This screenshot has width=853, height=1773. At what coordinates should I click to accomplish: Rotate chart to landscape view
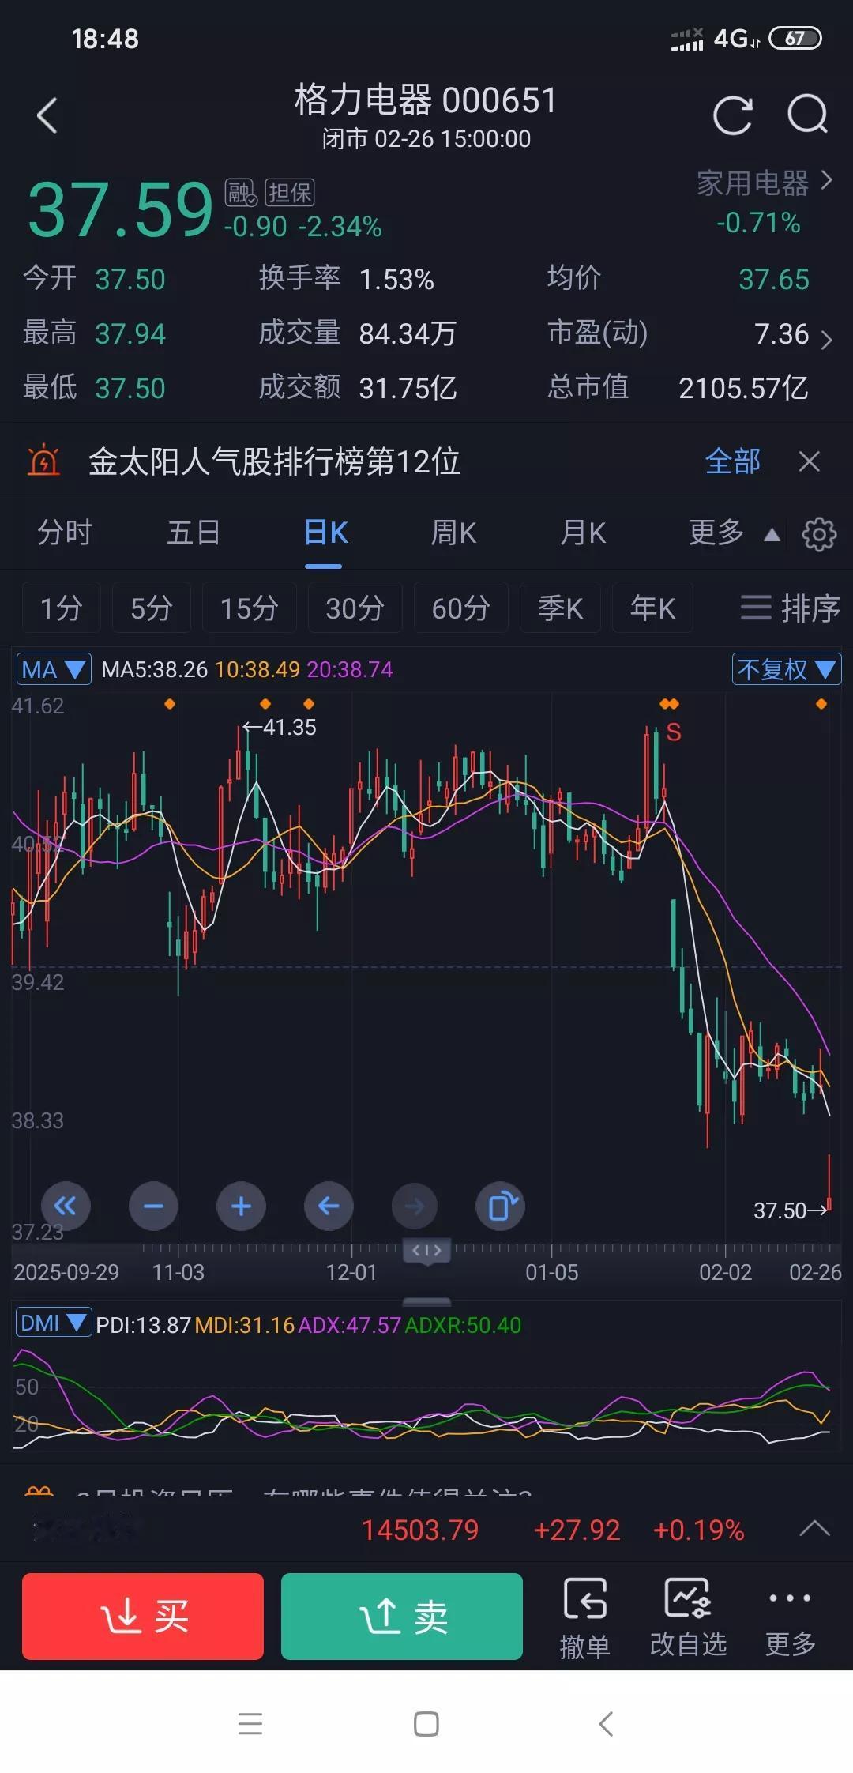(x=501, y=1206)
